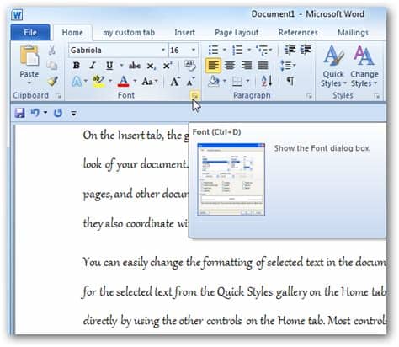
Task: Click the Gabriola font name field
Action: [x=114, y=51]
